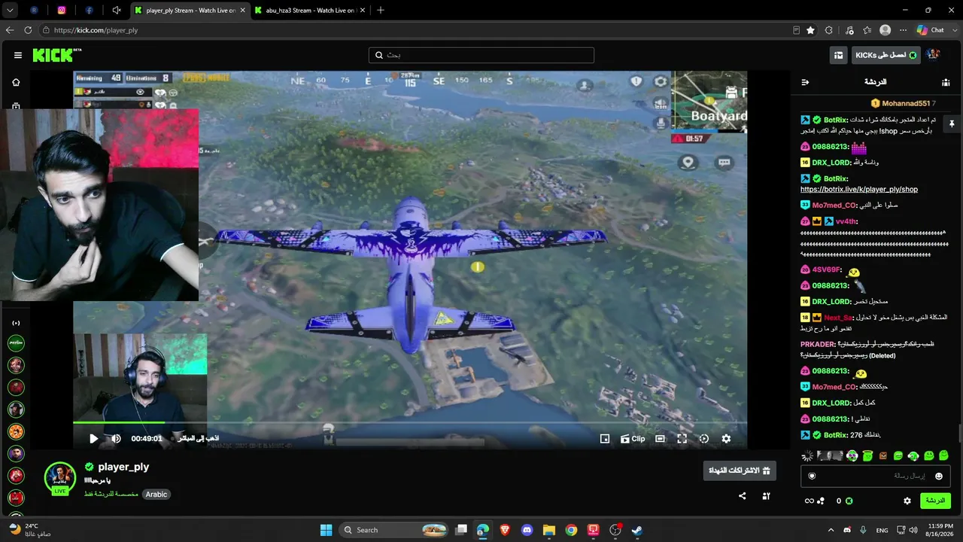Viewport: 963px width, 542px height.
Task: Open the emoji picker in chat
Action: (x=938, y=476)
